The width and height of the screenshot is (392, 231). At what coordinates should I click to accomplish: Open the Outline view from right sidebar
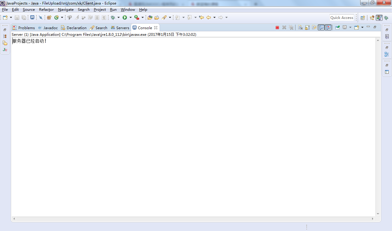(387, 54)
